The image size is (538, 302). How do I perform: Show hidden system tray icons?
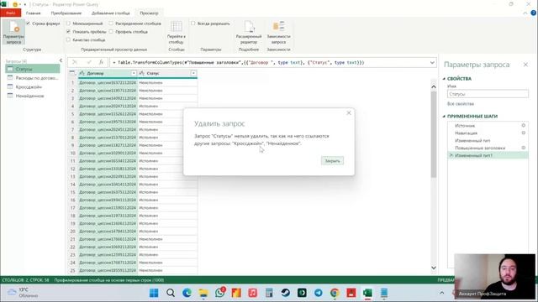coord(442,293)
